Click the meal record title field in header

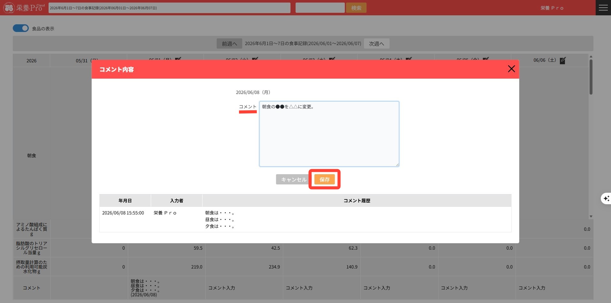pos(169,8)
